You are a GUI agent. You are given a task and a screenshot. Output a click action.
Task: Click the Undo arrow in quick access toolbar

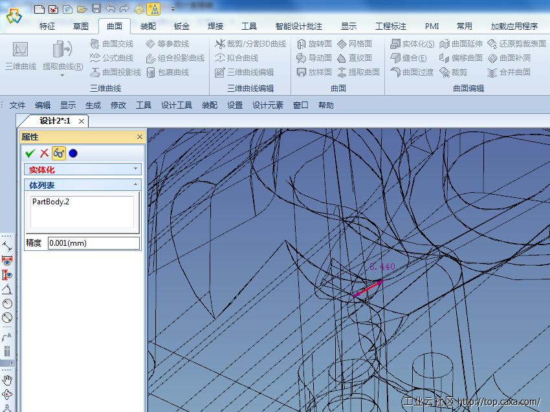pyautogui.click(x=110, y=8)
